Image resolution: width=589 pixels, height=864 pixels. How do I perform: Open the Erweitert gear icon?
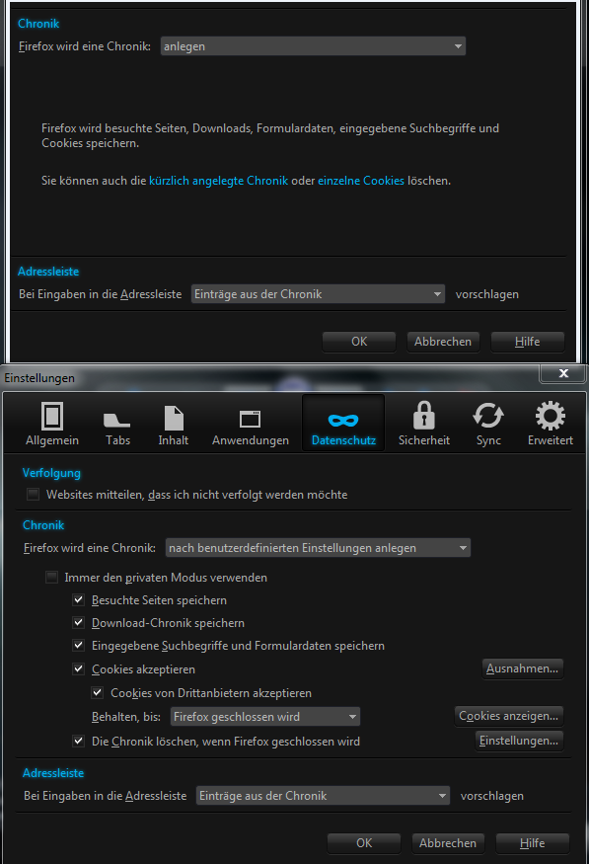click(x=550, y=416)
